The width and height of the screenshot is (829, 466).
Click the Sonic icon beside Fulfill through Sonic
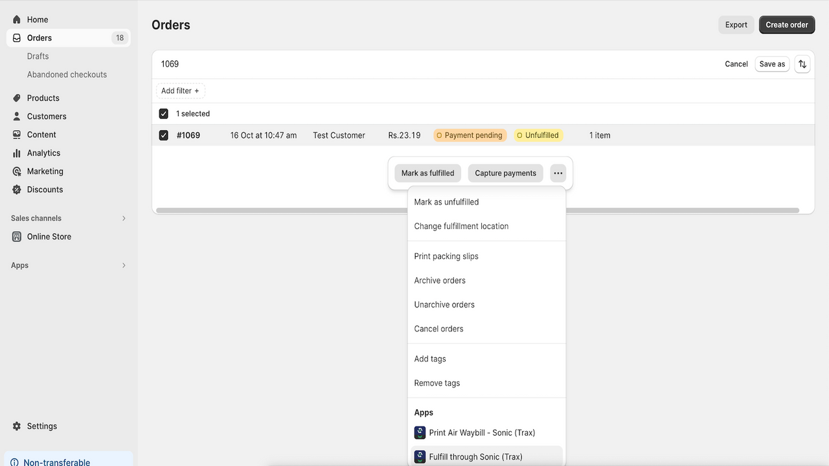[420, 457]
